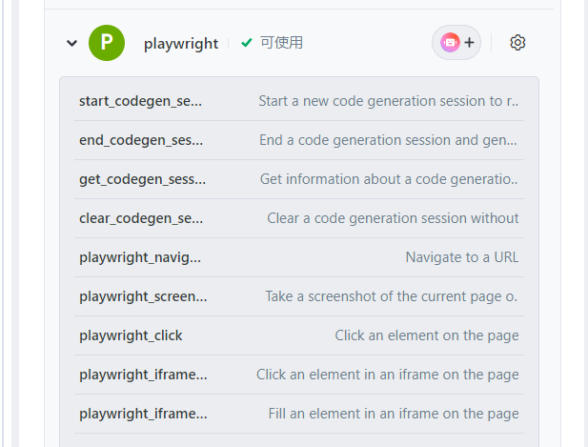Click 'Click an element on the page' description
The width and height of the screenshot is (588, 447).
click(427, 335)
